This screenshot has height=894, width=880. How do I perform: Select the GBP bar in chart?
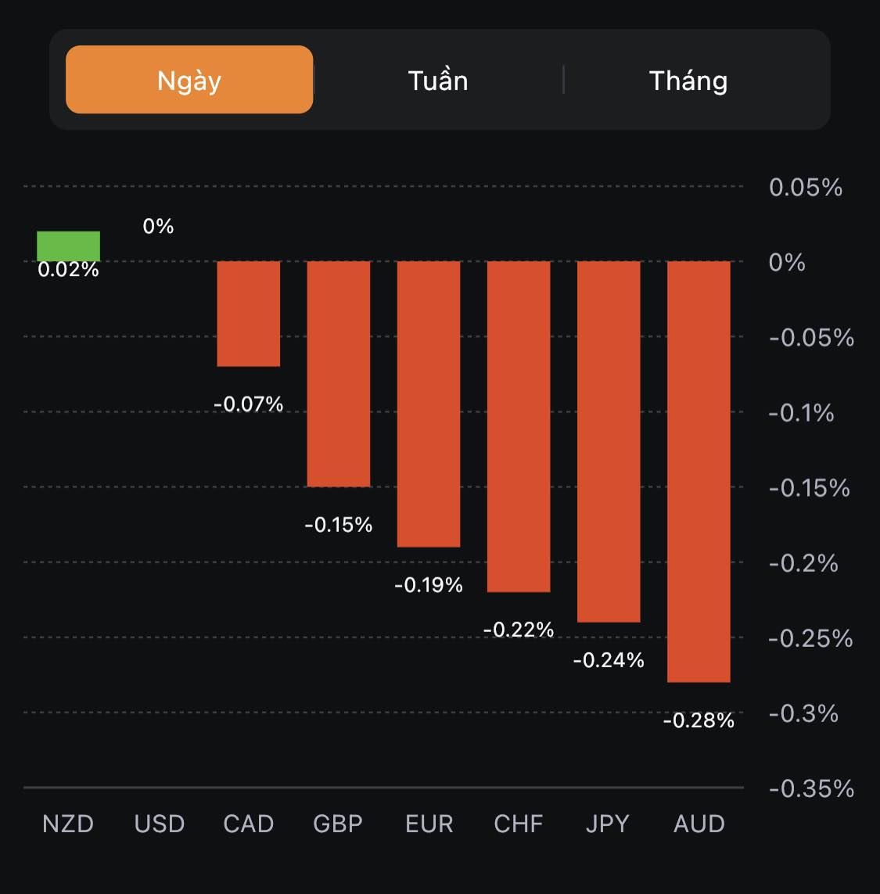click(339, 373)
